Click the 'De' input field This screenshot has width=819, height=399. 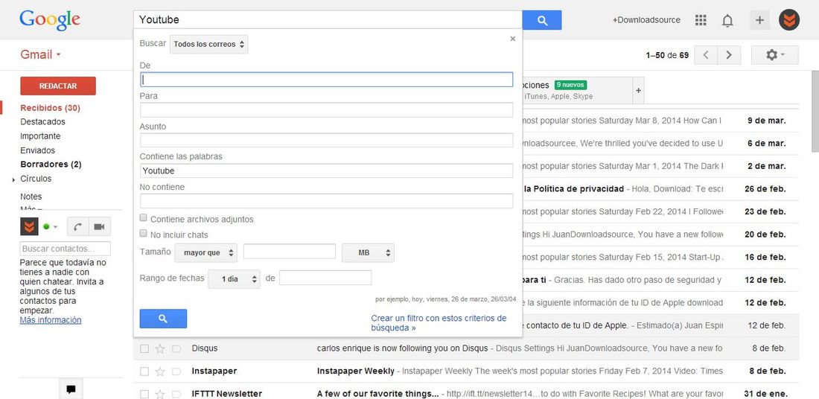pos(326,80)
